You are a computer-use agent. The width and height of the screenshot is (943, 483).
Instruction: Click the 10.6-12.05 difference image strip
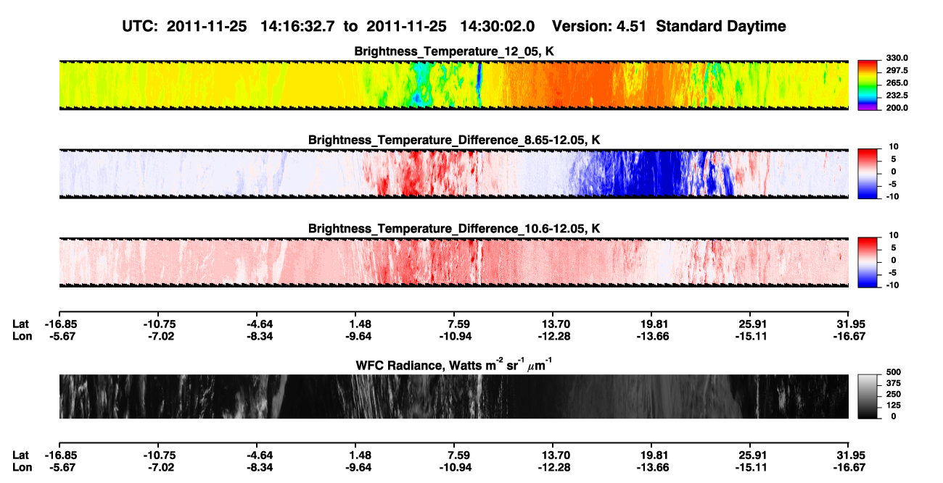(454, 262)
